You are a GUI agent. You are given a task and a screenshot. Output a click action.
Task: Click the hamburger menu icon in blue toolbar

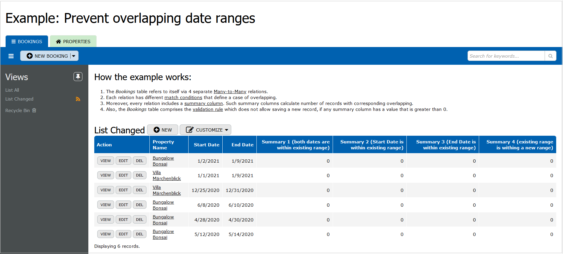(x=11, y=56)
